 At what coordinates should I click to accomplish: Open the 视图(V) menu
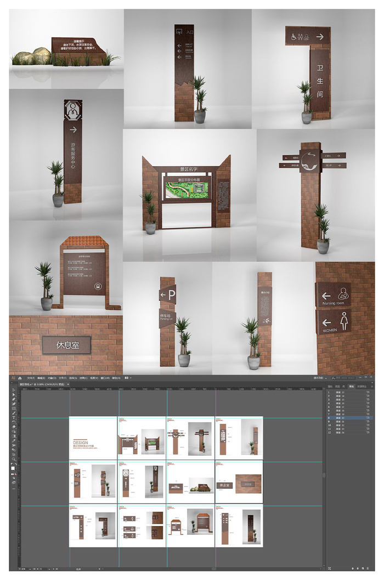click(x=94, y=378)
